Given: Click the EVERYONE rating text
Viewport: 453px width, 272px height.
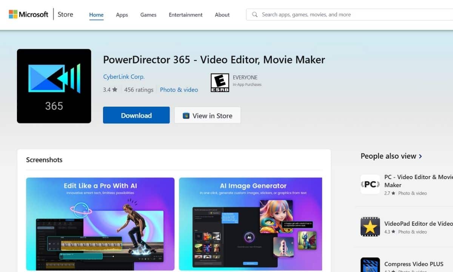Looking at the screenshot, I should [245, 77].
